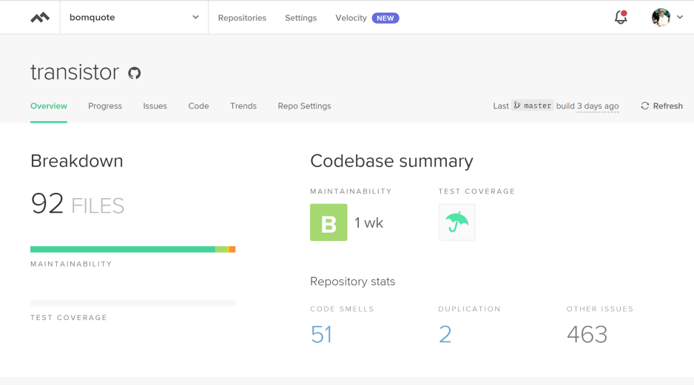Click the master branch icon label
This screenshot has width=694, height=385.
click(533, 106)
